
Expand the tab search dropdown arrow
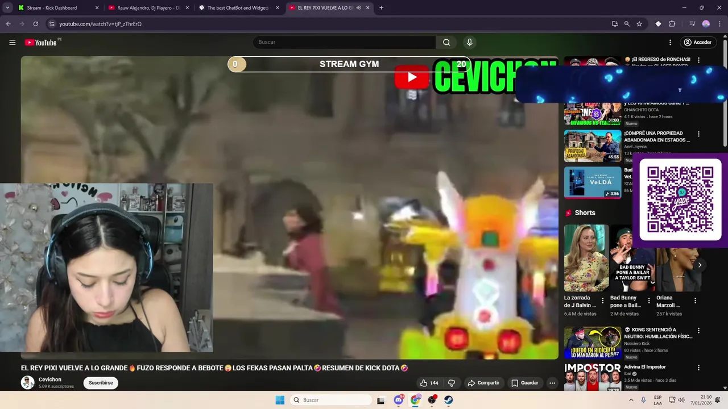tap(7, 8)
